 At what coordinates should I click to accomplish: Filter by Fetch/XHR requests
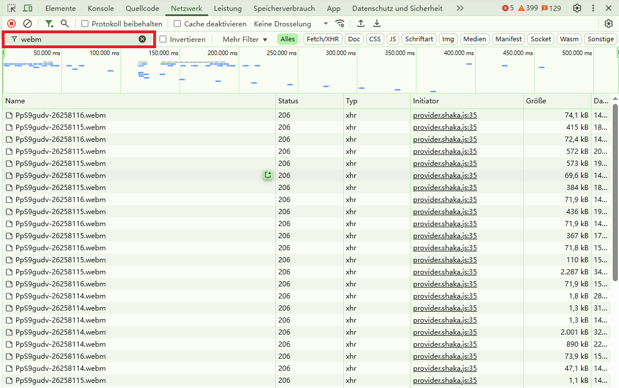pyautogui.click(x=322, y=39)
